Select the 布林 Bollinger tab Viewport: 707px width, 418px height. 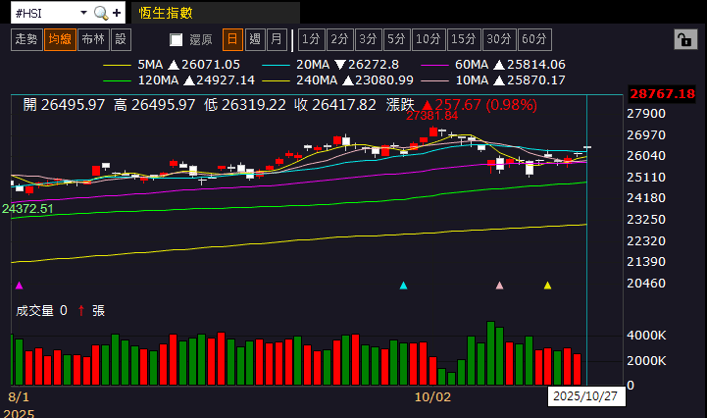coord(93,39)
